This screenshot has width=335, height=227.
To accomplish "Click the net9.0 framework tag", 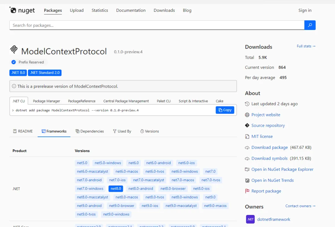I will coord(210,197).
